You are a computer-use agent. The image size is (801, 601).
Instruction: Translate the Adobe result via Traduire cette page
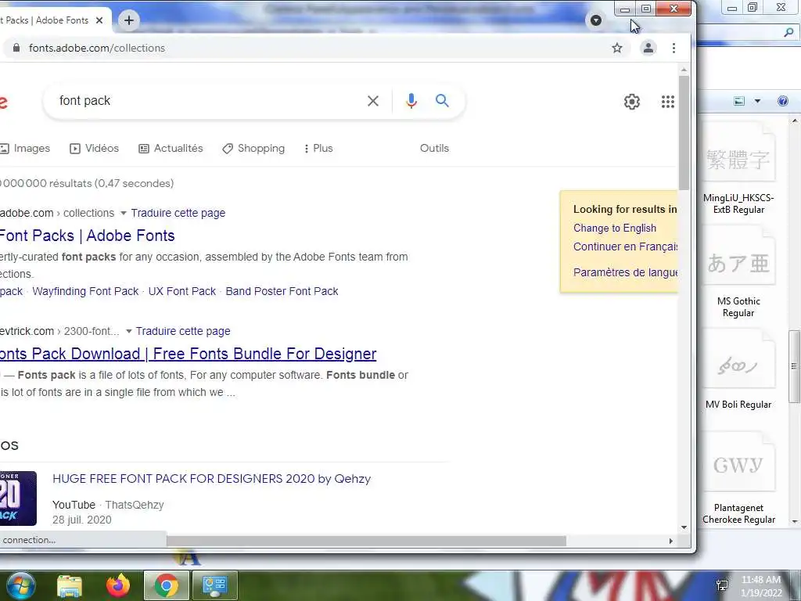[178, 213]
